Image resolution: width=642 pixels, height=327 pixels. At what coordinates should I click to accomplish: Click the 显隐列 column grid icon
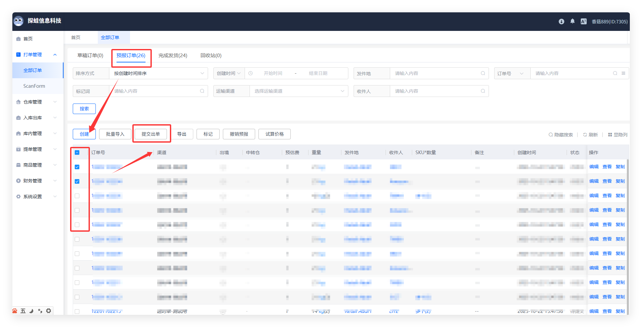[x=610, y=135]
